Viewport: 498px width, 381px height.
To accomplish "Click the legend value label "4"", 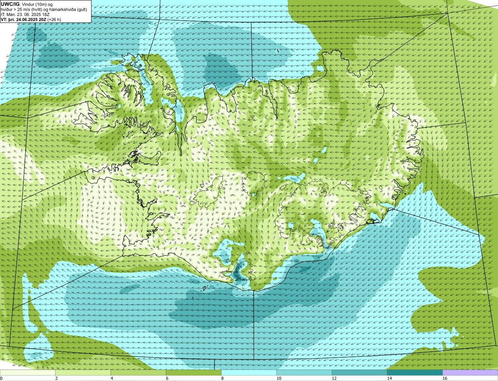I will pyautogui.click(x=112, y=378).
